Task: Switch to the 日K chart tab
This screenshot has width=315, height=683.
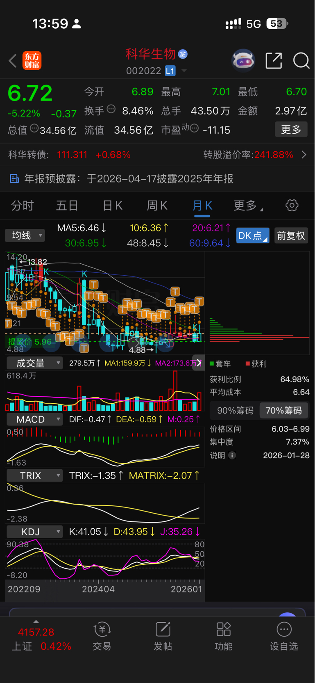Action: click(x=112, y=206)
